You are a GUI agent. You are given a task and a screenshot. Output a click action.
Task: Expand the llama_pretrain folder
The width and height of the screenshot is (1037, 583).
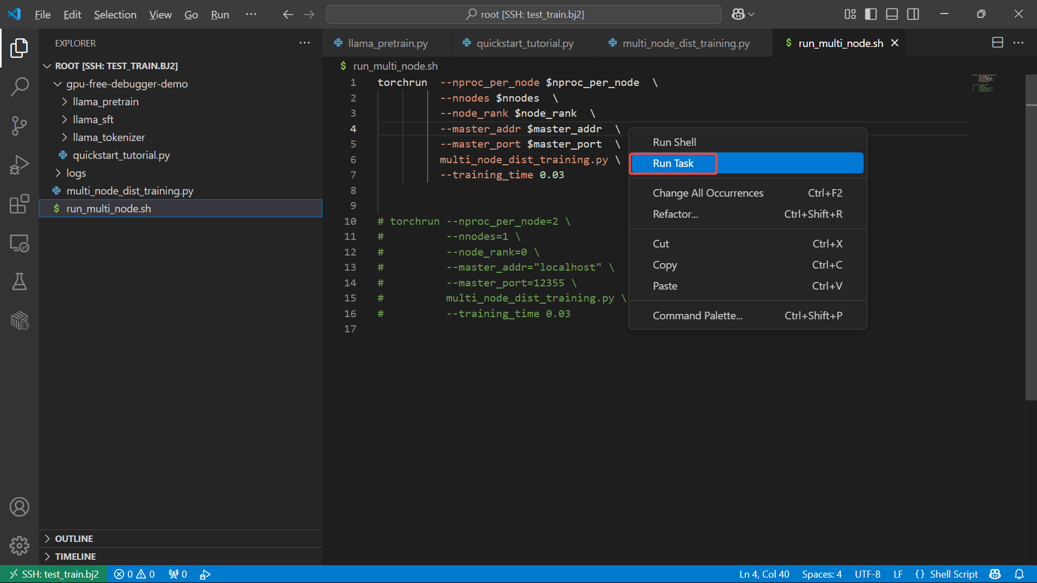105,102
